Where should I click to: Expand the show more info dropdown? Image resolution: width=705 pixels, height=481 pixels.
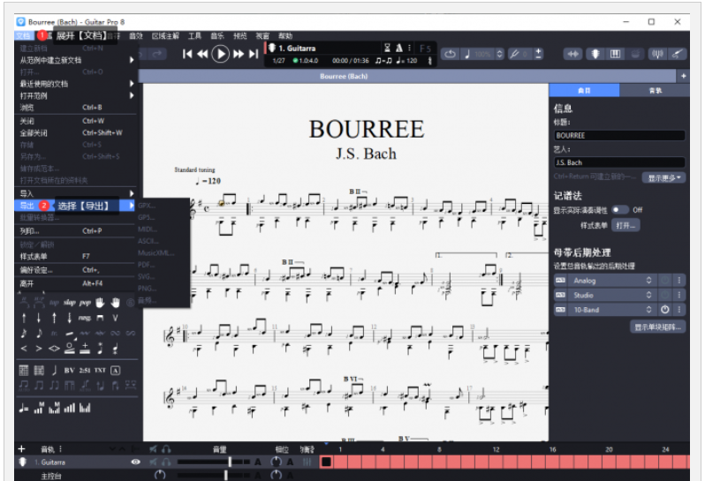663,177
